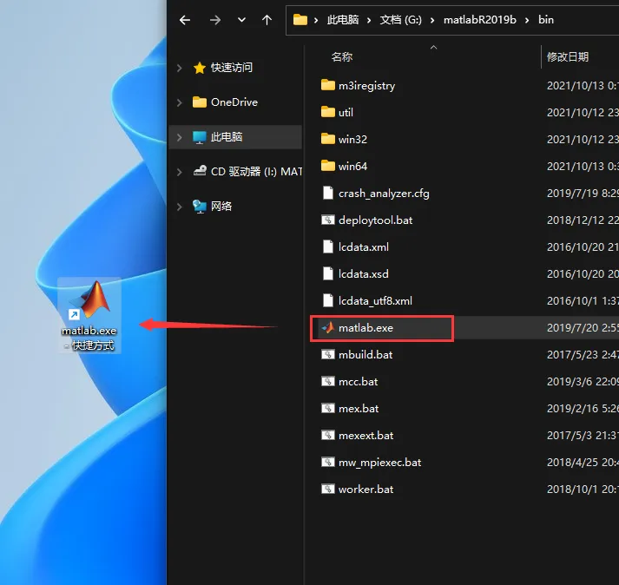Screen dimensions: 619x585
Task: Go up one folder level arrow
Action: (x=267, y=20)
